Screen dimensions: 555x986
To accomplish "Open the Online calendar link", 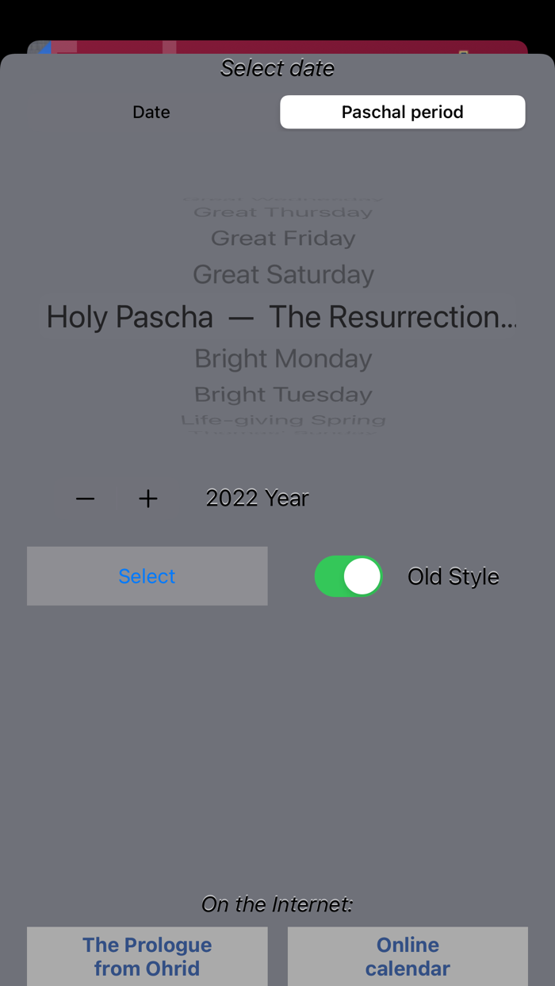I will coord(408,956).
